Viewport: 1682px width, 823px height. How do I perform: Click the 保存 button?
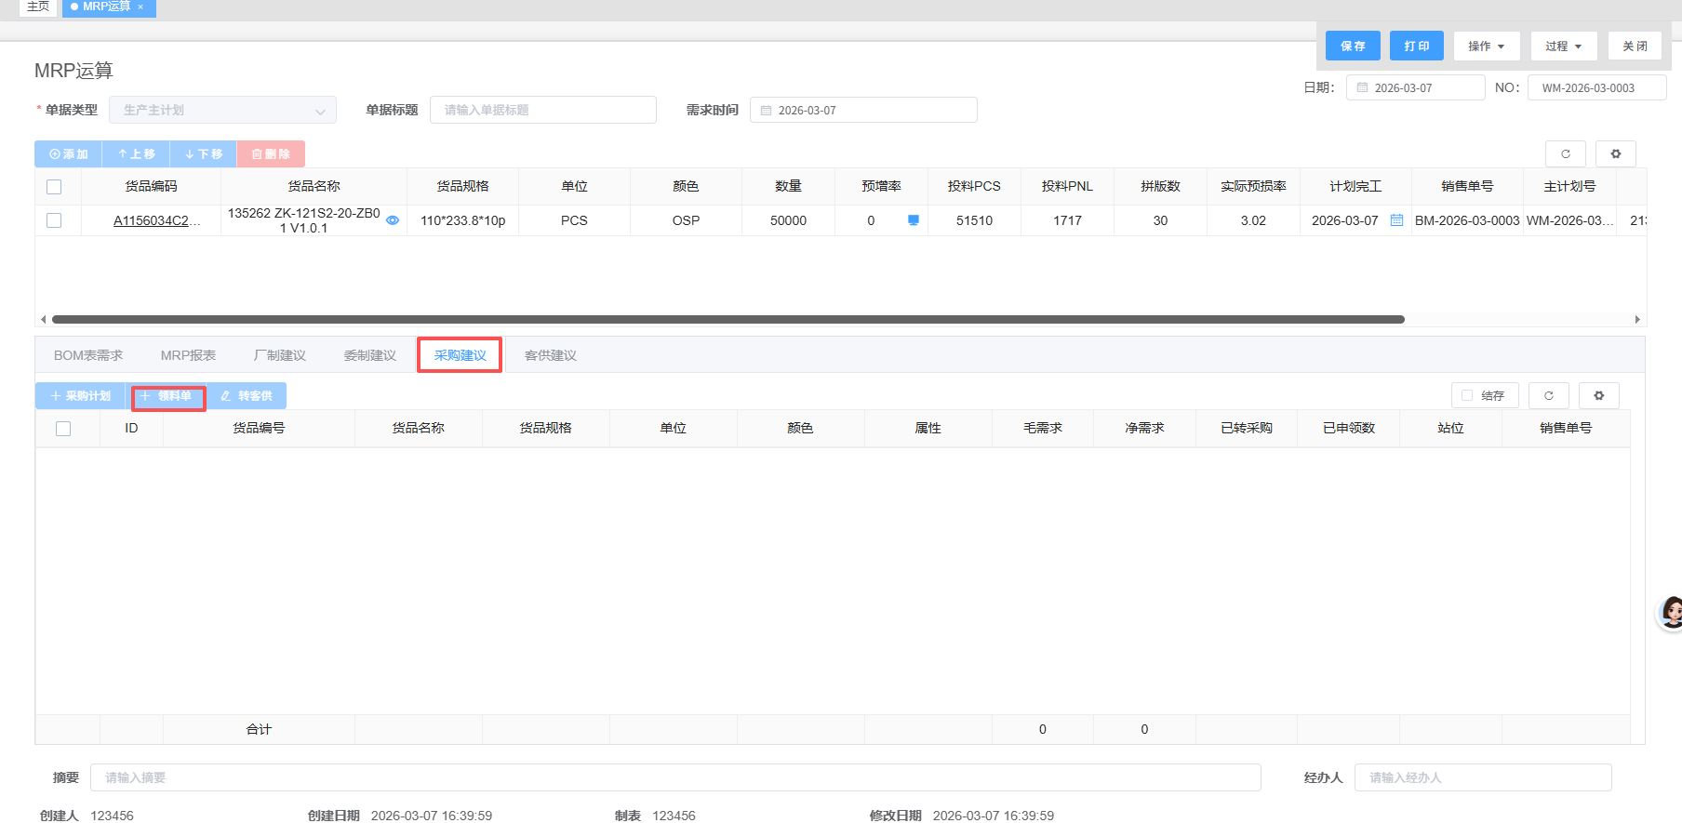[x=1353, y=46]
